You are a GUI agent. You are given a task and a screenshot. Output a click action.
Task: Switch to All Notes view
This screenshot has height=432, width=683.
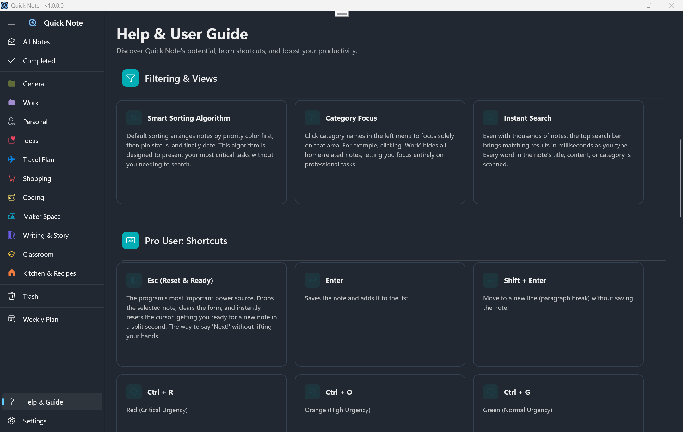(36, 42)
